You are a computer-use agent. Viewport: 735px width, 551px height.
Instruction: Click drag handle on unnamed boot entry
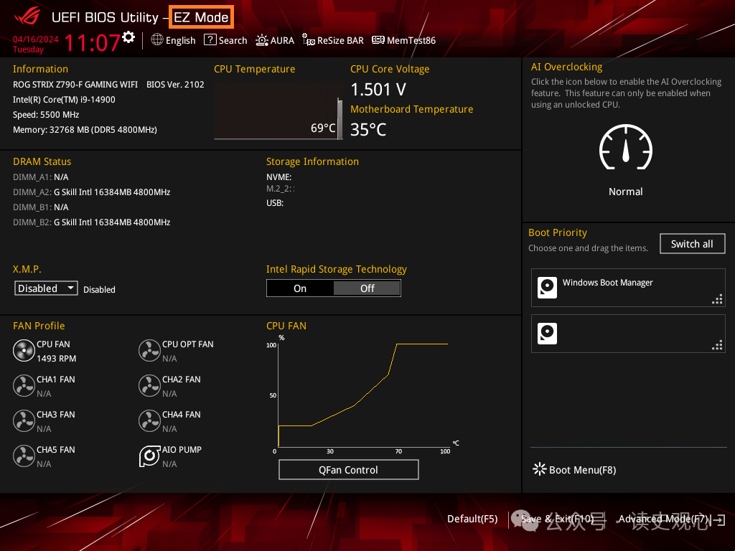(x=717, y=345)
